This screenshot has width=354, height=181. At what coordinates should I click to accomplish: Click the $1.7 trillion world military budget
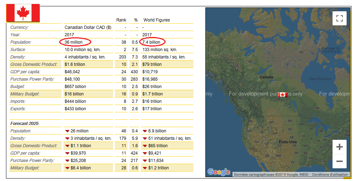pos(153,94)
